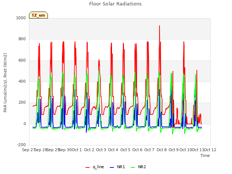Click the Oct 8 x-axis tick label
Image resolution: width=232 pixels, height=174 pixels.
click(162, 150)
